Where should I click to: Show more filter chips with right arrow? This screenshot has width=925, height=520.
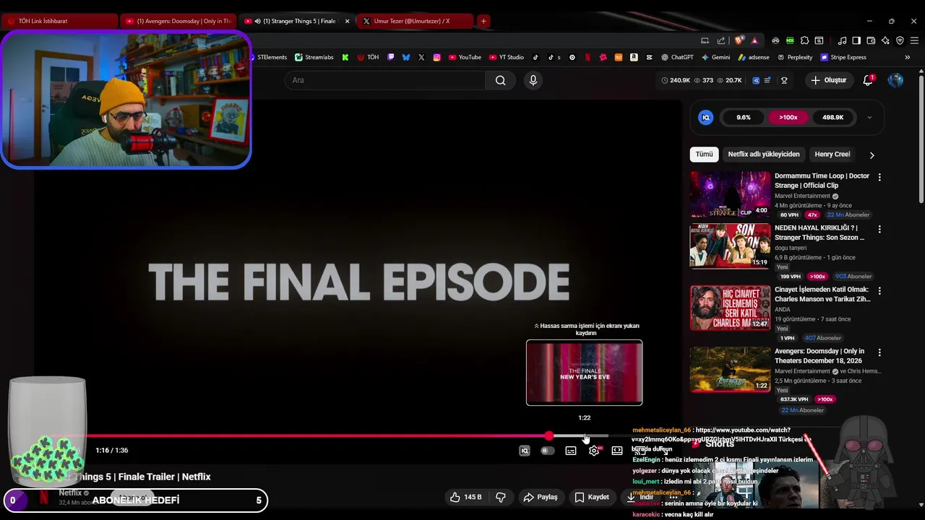click(872, 155)
